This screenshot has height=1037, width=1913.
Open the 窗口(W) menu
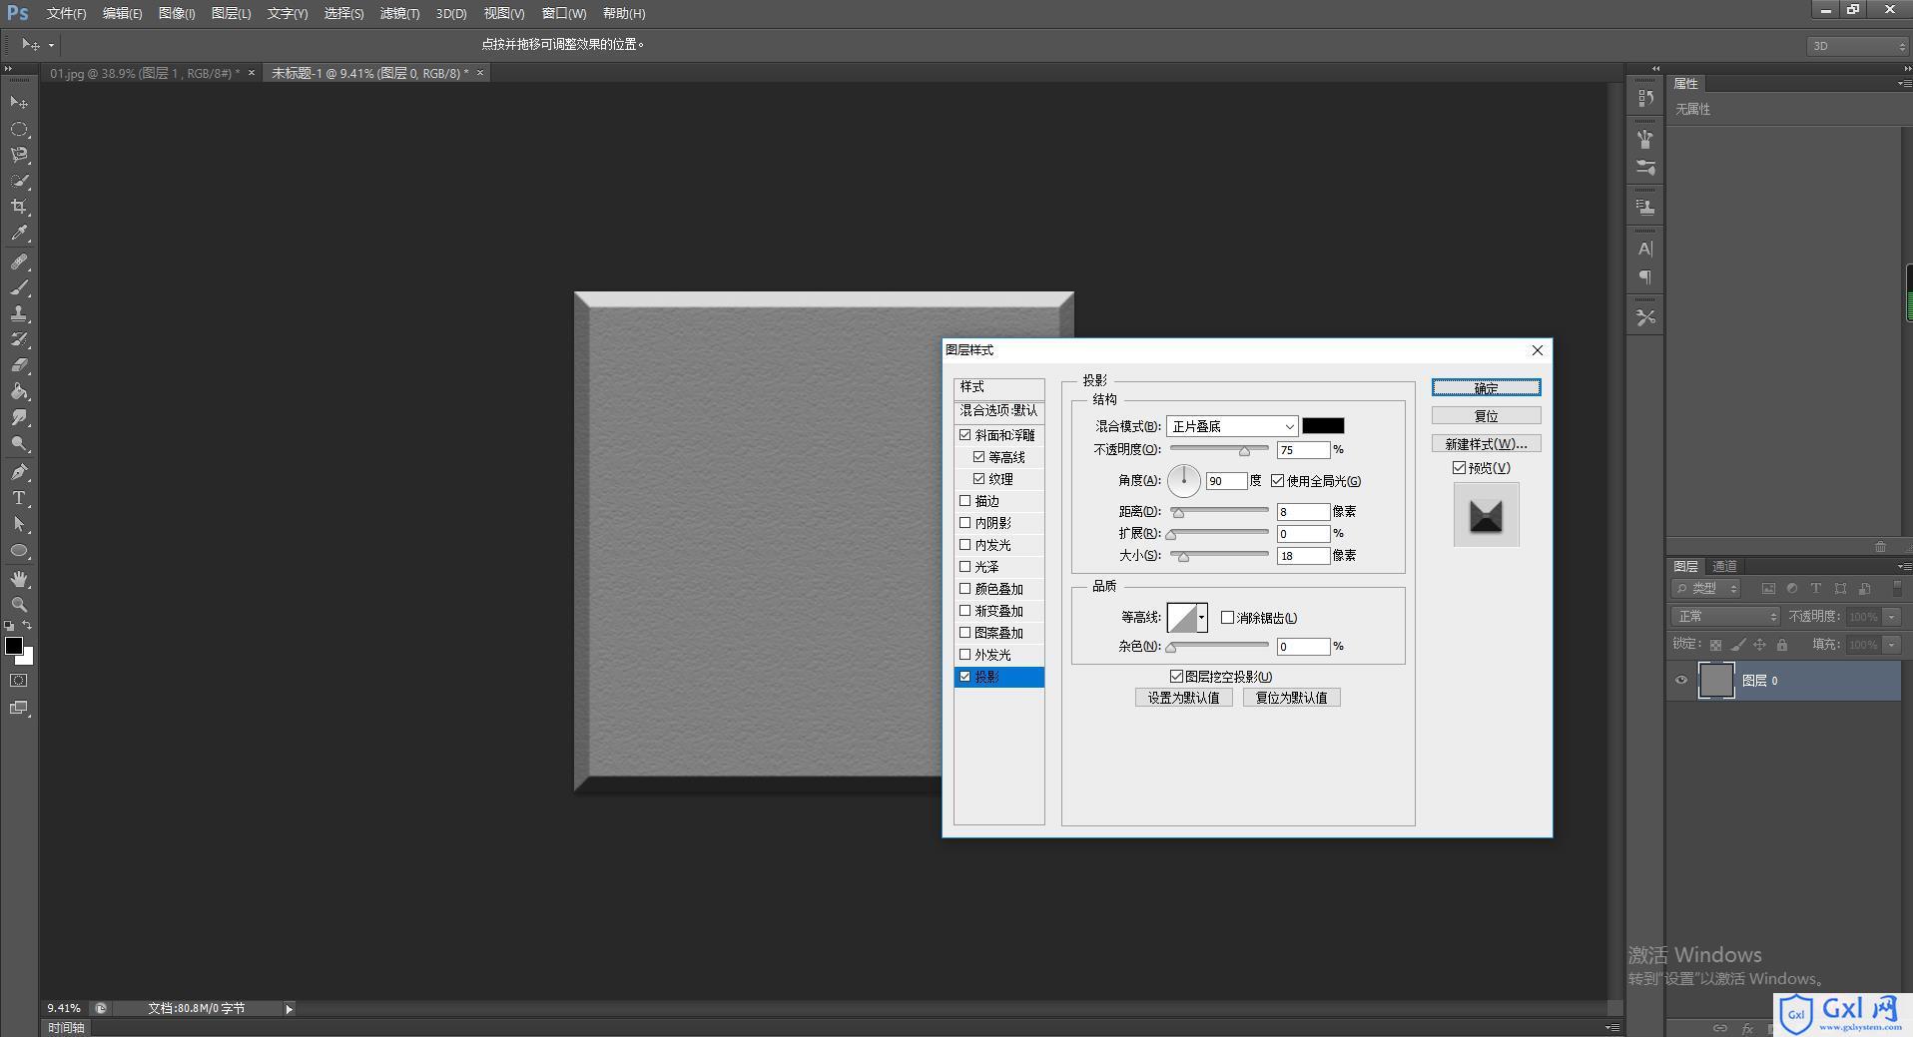[x=564, y=13]
